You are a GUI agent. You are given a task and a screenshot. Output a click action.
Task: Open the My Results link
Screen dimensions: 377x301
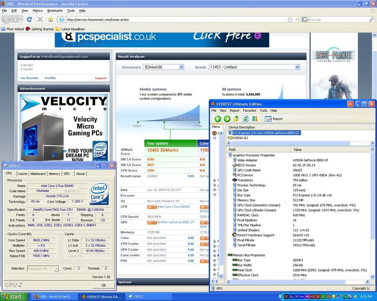pos(29,78)
